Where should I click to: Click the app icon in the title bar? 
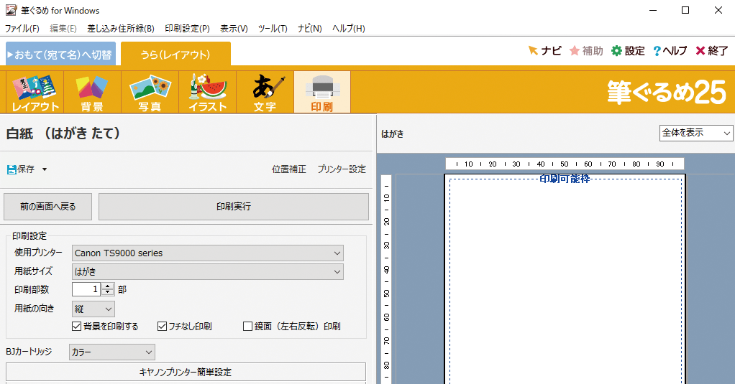11,10
